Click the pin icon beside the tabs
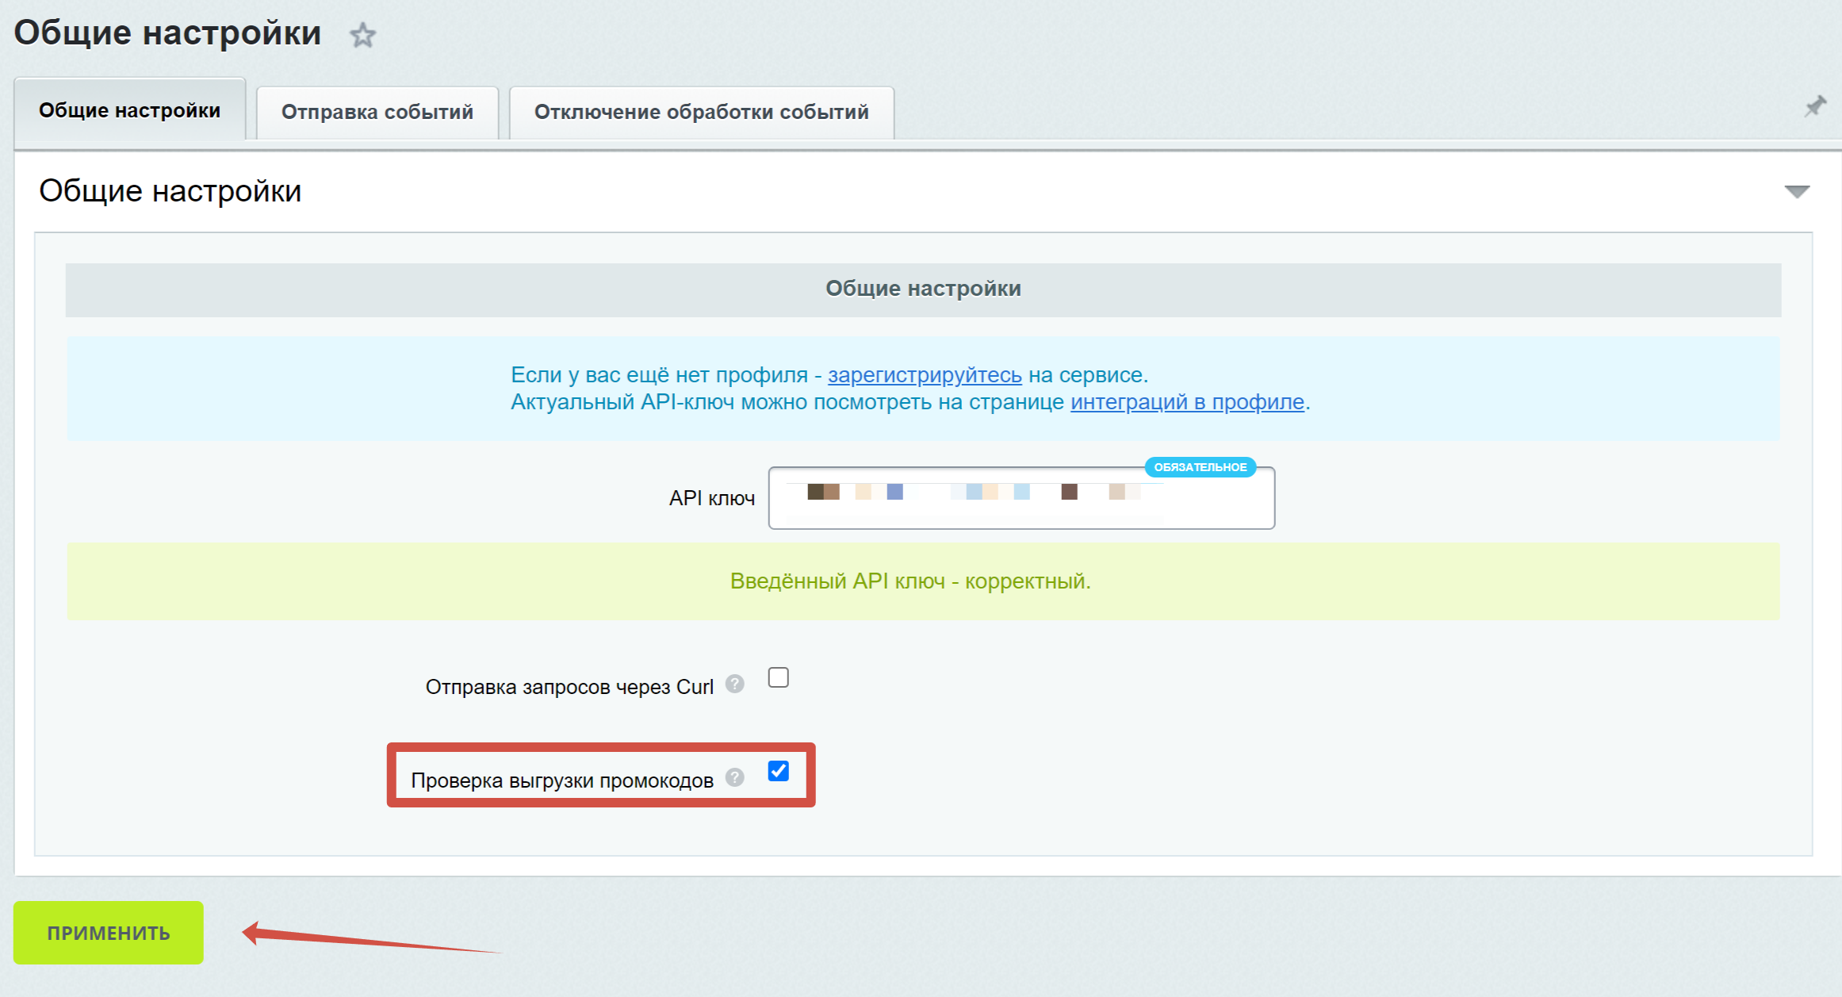The image size is (1842, 997). click(1814, 107)
